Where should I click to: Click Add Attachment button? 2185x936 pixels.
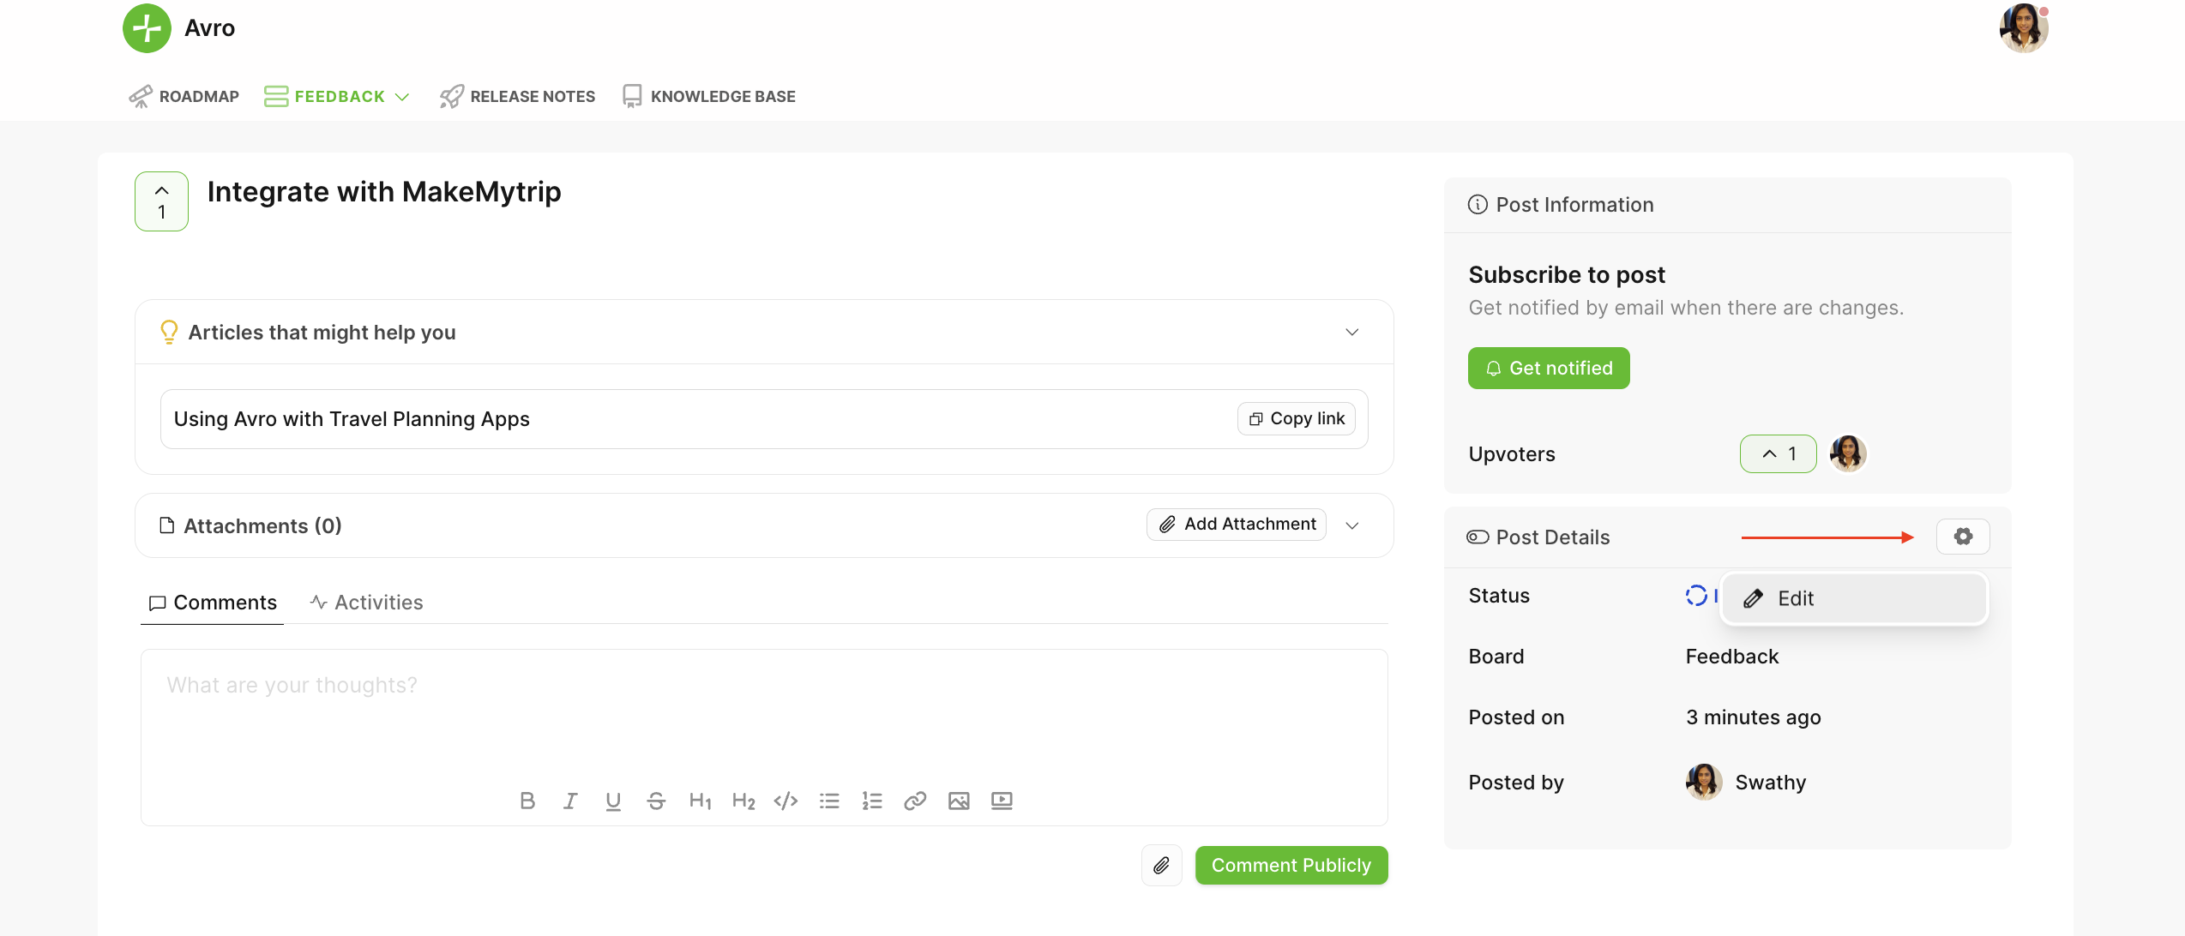tap(1237, 524)
